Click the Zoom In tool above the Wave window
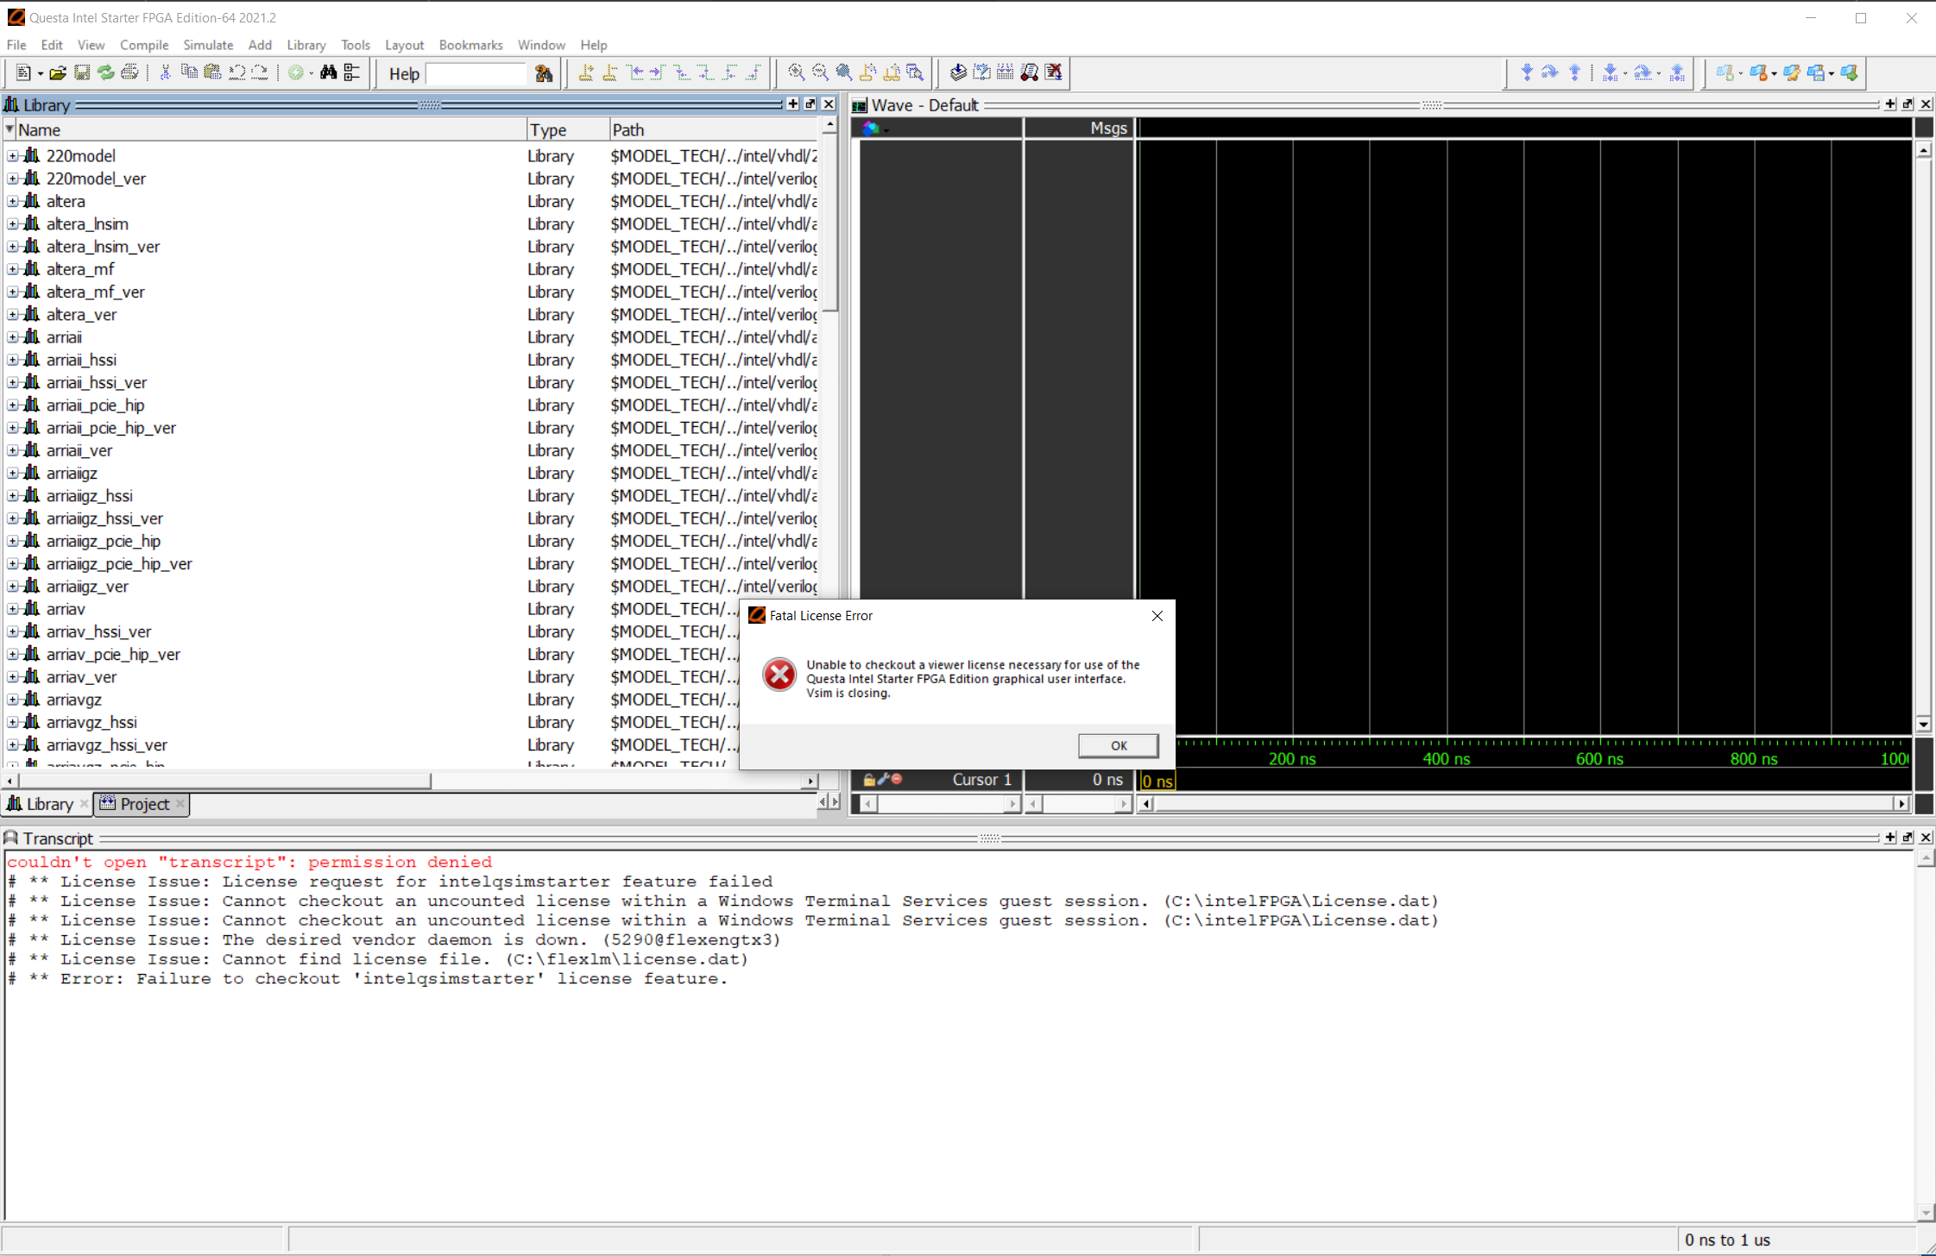This screenshot has width=1936, height=1256. pyautogui.click(x=795, y=72)
